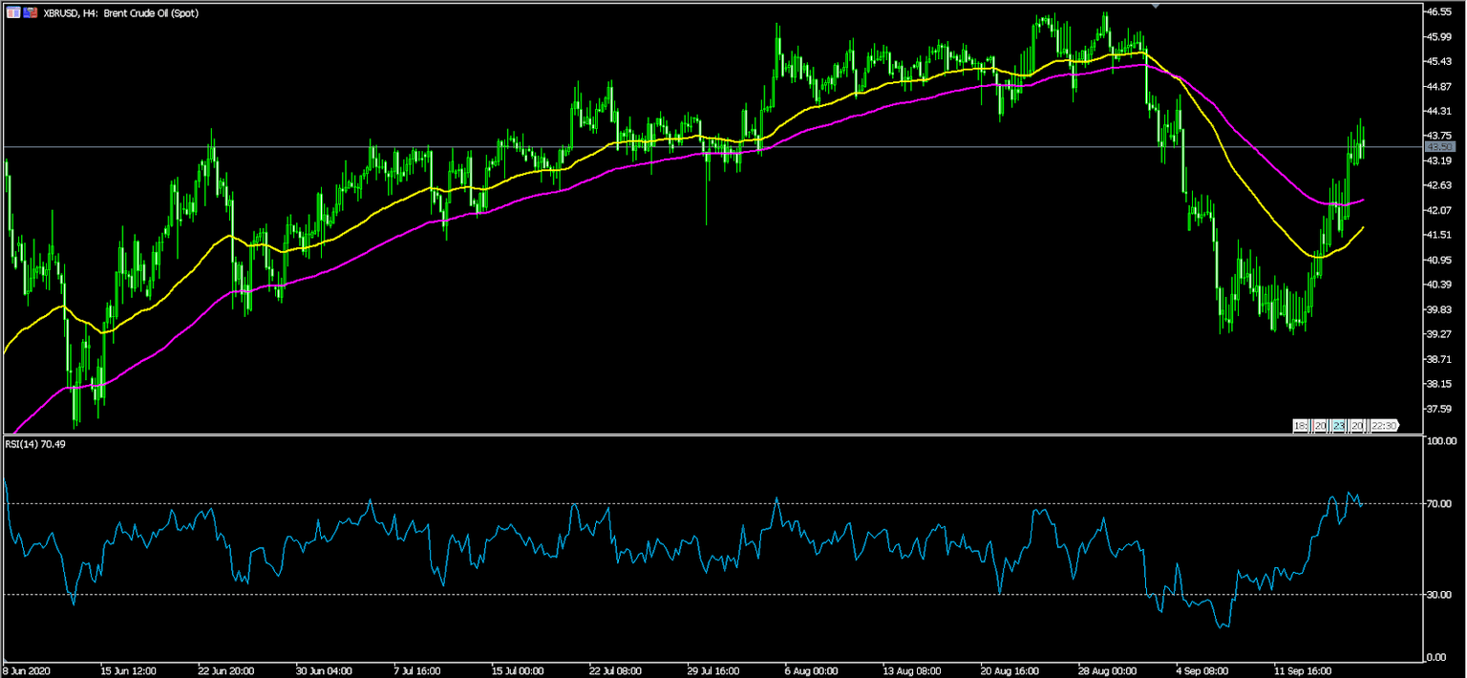The width and height of the screenshot is (1467, 678).
Task: Click the 18: calendar event flag
Action: coord(1300,426)
